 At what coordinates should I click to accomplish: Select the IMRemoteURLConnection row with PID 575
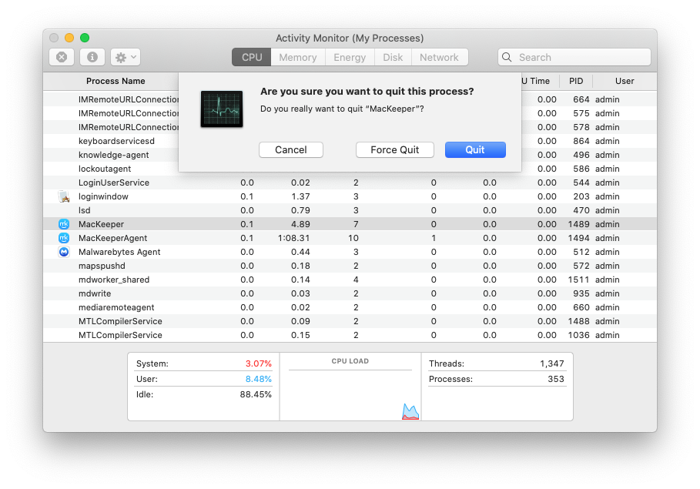tap(350, 113)
